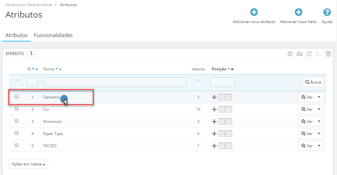
Task: Focus the Posição filter input field
Action: 222,82
